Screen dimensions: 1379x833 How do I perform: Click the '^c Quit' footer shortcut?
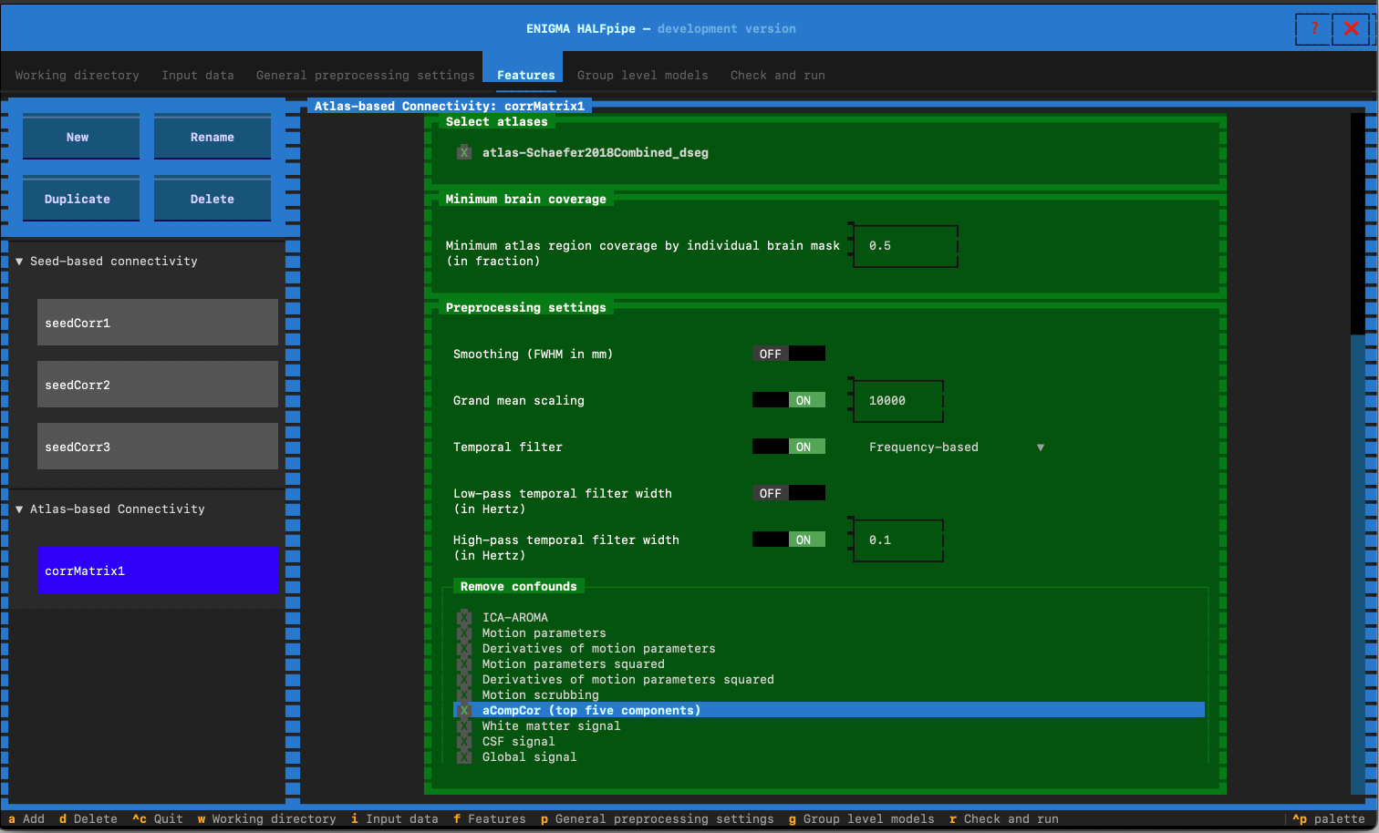158,819
